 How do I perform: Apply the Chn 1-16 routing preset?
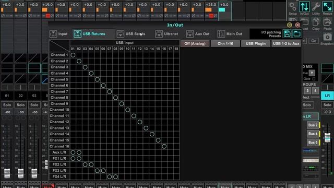[225, 43]
